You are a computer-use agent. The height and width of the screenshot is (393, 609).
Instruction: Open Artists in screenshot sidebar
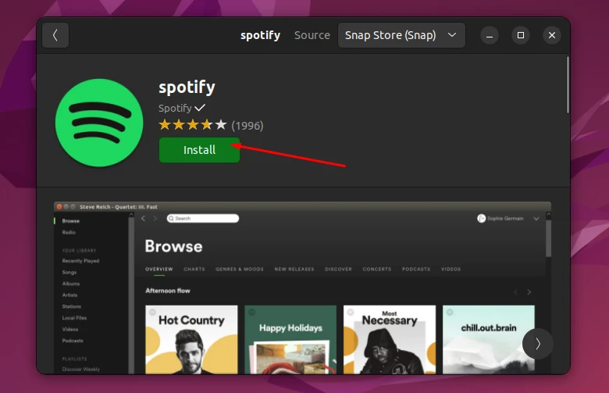click(69, 295)
